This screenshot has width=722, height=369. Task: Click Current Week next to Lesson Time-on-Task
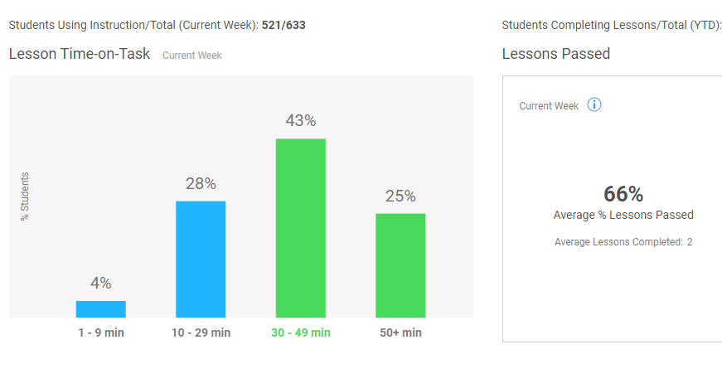tap(192, 56)
